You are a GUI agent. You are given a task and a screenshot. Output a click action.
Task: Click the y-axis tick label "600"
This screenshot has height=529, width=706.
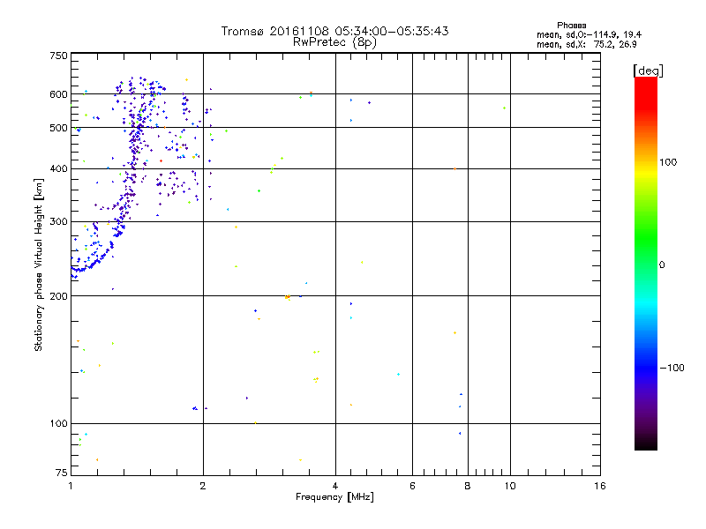pyautogui.click(x=58, y=94)
